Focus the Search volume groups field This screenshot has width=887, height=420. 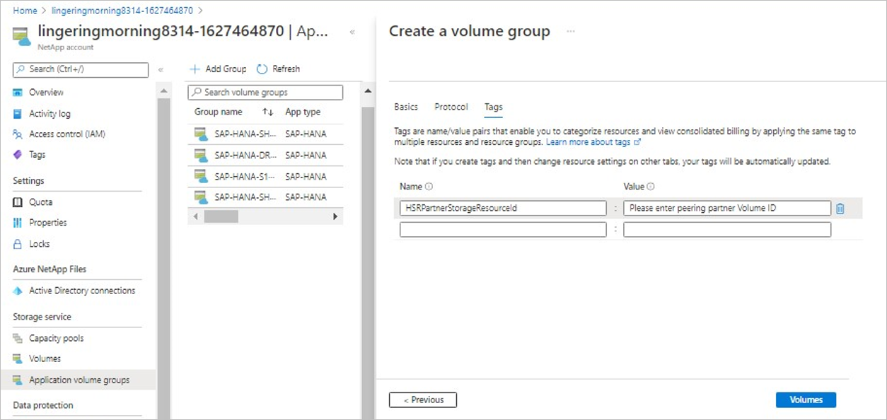(x=265, y=93)
